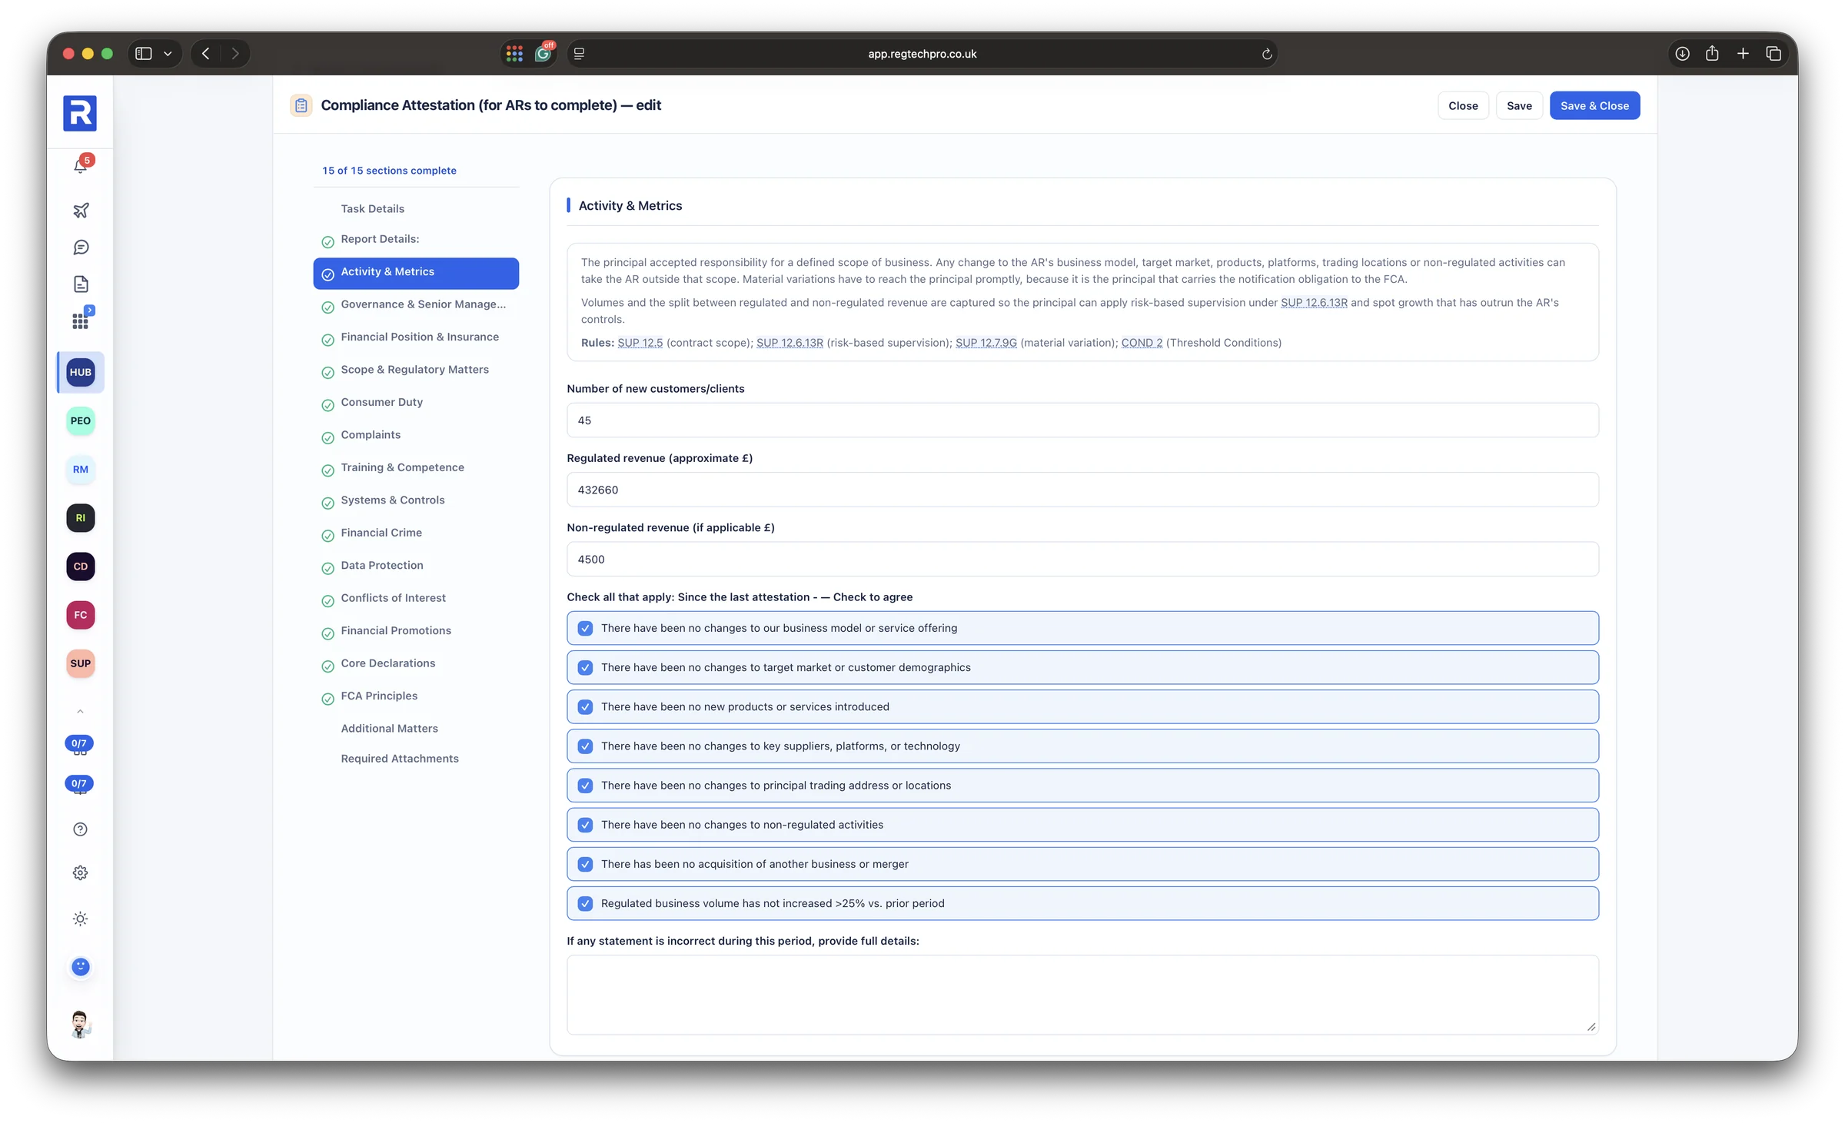This screenshot has width=1845, height=1123.
Task: Select the PEO module badge
Action: [x=81, y=420]
